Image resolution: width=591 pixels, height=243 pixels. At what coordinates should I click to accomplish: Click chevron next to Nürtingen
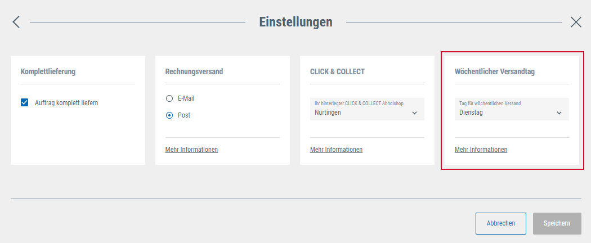point(415,113)
